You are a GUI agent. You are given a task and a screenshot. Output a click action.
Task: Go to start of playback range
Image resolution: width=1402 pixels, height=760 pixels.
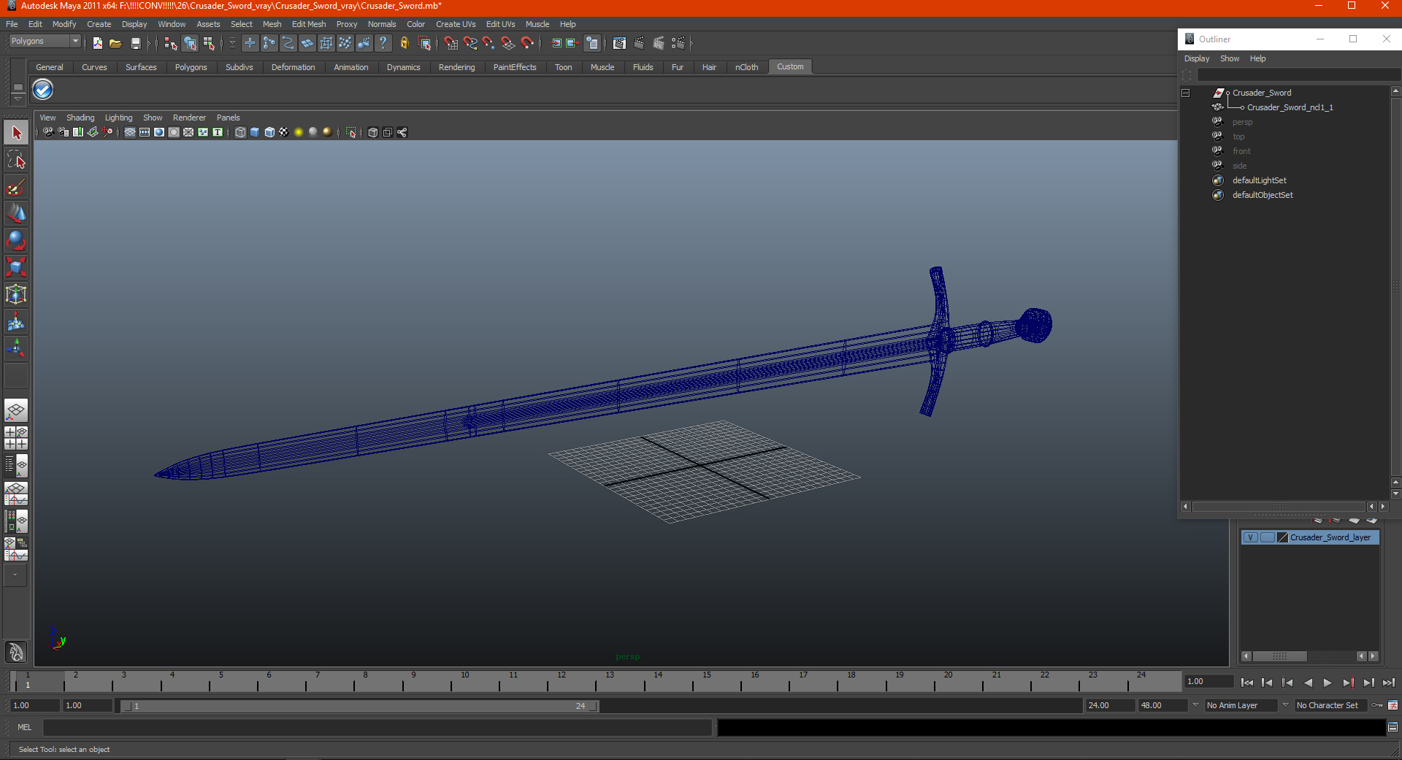[1247, 683]
